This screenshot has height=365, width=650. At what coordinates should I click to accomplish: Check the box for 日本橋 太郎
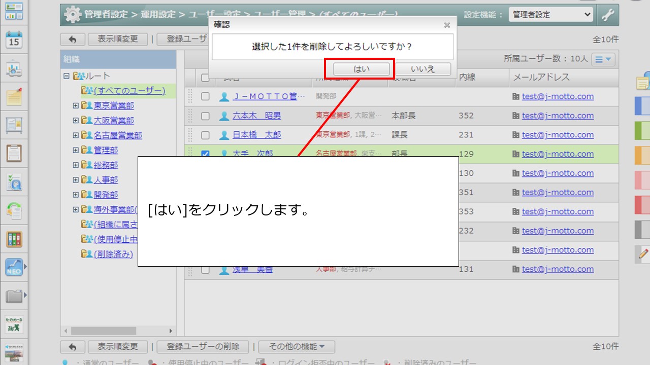[x=205, y=135]
